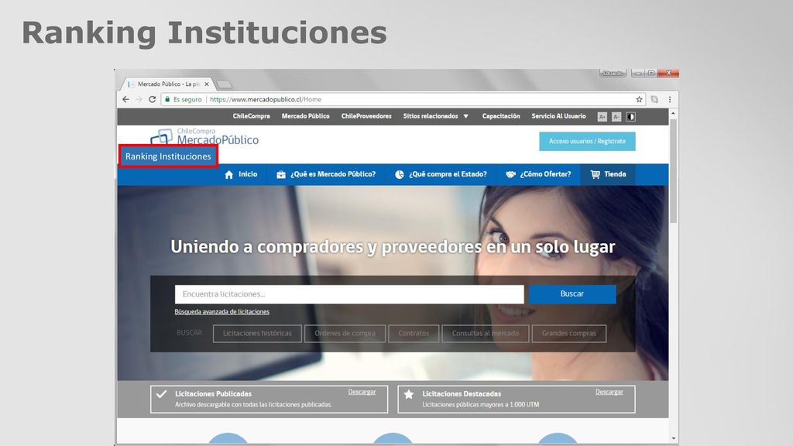Toggle high contrast mode icon
The width and height of the screenshot is (793, 446).
(630, 117)
